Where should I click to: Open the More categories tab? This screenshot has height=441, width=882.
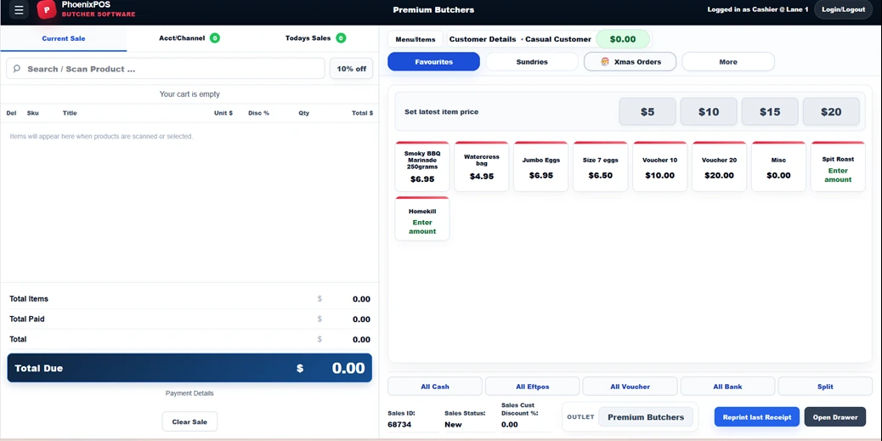tap(728, 62)
